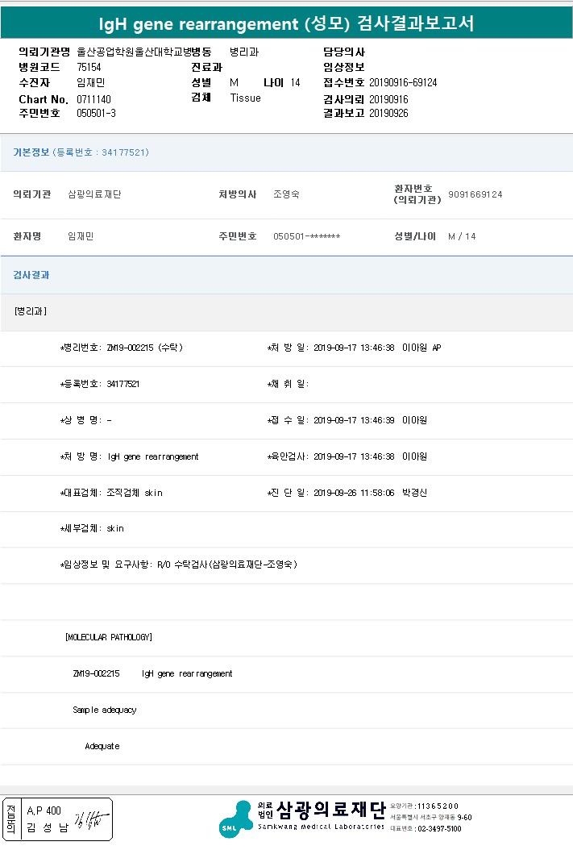
Task: Select the 임상정보 및 요구사항 line
Action: click(x=179, y=565)
